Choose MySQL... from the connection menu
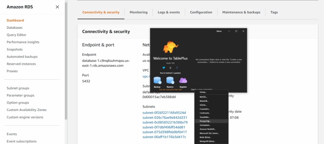 pyautogui.click(x=211, y=97)
